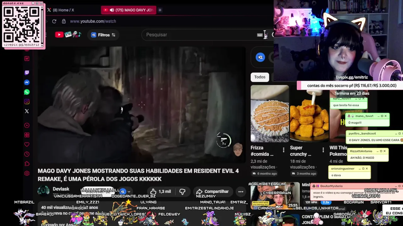Go to YouTube home via logo
Screen dimensions: 403x226
pos(68,35)
